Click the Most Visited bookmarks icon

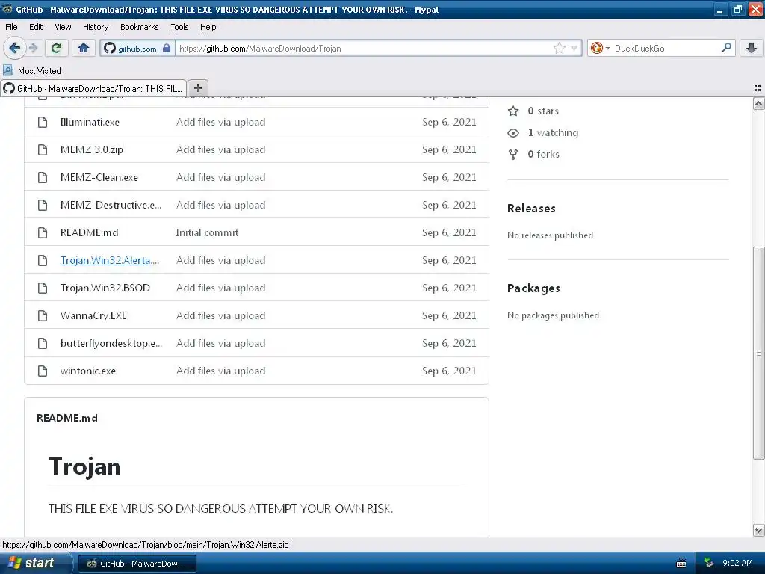(8, 70)
